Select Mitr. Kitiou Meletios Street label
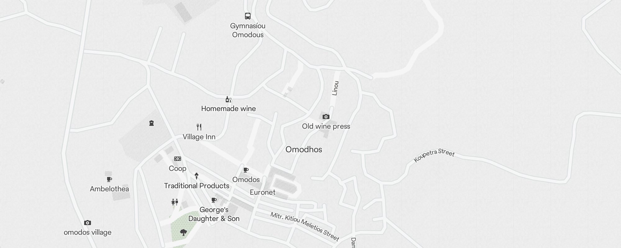This screenshot has width=621, height=248. tap(305, 227)
